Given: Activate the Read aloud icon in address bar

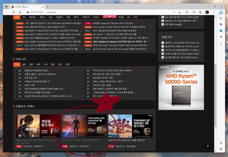Looking at the screenshot, I should pos(174,12).
